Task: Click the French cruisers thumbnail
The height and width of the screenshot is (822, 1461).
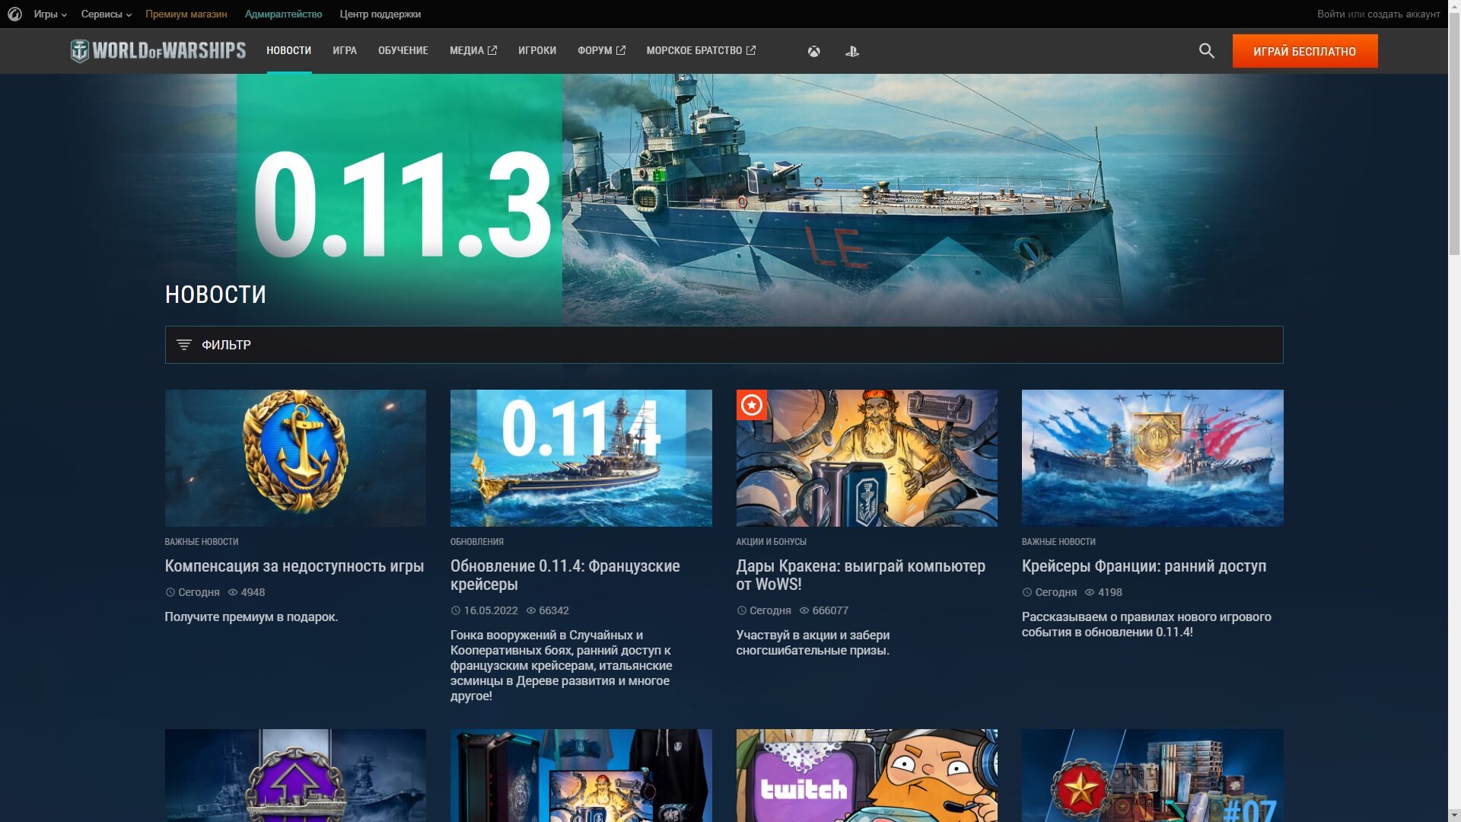Action: click(1152, 458)
